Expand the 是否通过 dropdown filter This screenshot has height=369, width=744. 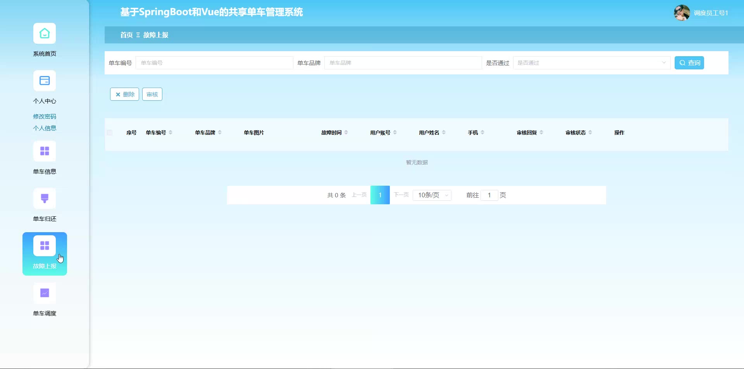click(x=591, y=63)
